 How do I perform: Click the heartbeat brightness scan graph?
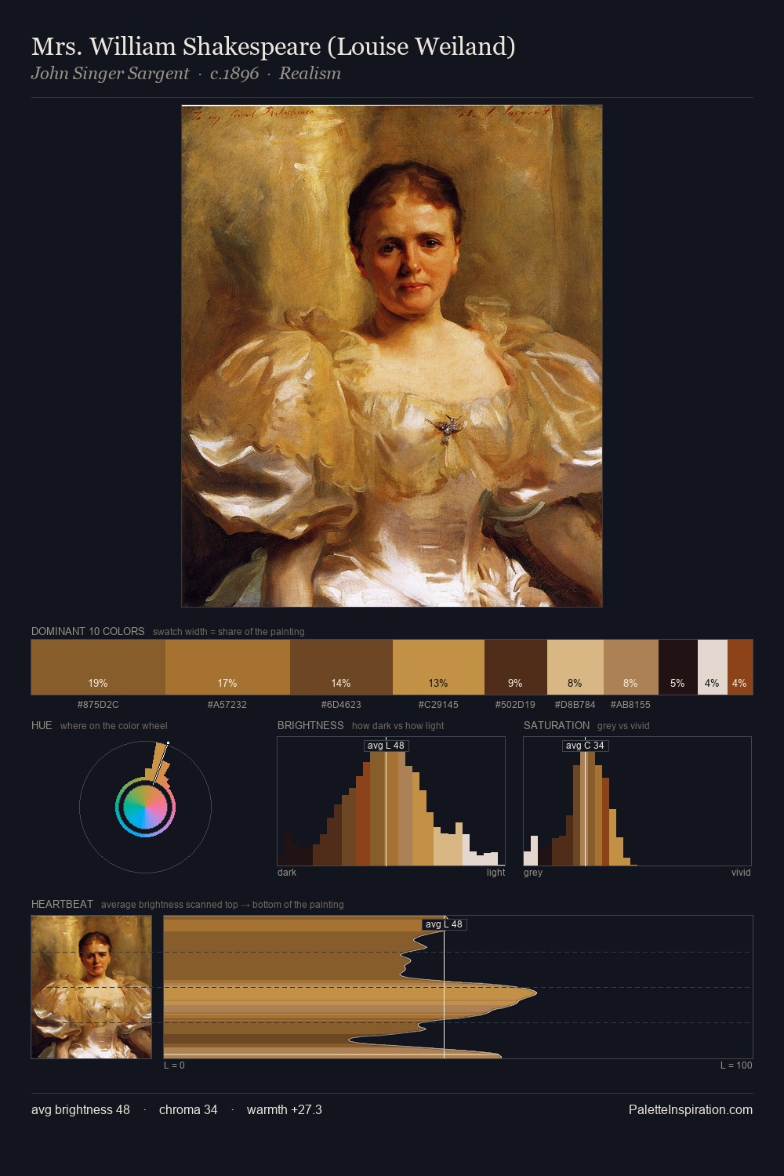[x=458, y=987]
